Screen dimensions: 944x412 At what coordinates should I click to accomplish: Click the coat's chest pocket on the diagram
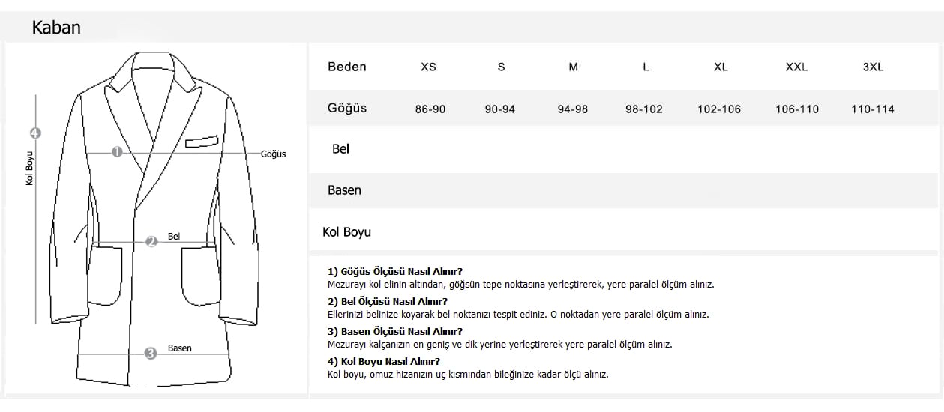pos(202,140)
